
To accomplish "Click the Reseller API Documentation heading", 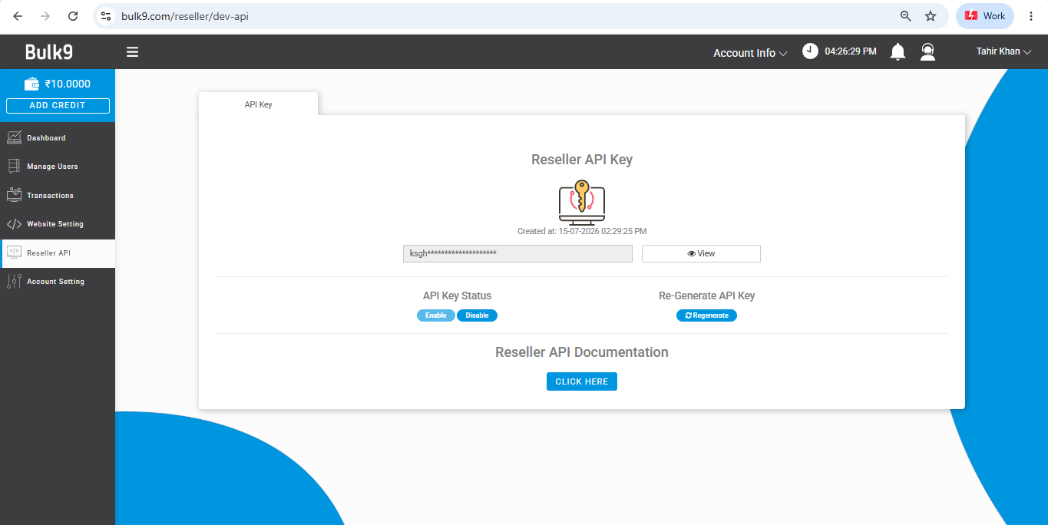I will point(582,352).
